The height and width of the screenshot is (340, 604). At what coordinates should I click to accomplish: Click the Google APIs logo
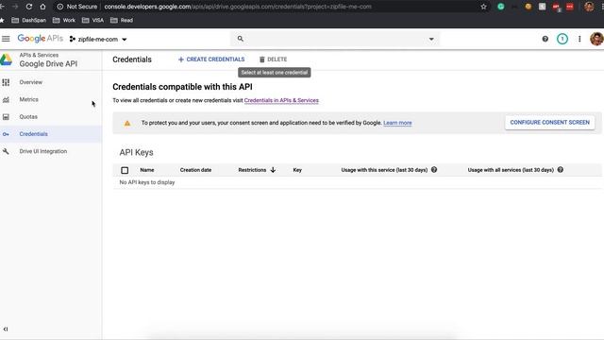[x=40, y=39]
